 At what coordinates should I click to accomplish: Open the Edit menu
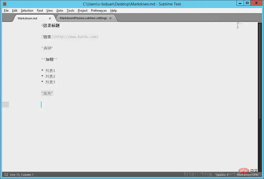click(x=15, y=11)
